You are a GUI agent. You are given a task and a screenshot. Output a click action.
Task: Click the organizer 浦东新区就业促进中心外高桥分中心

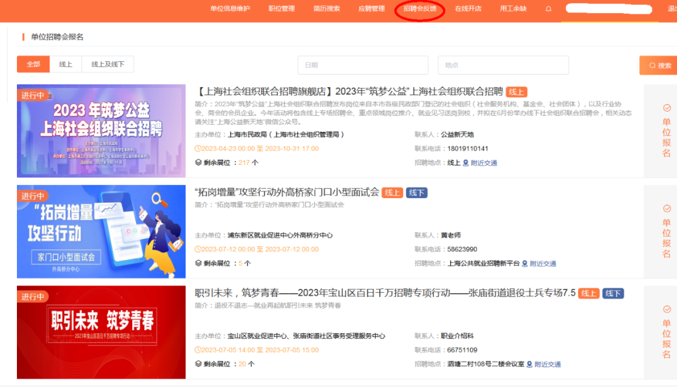click(x=280, y=235)
